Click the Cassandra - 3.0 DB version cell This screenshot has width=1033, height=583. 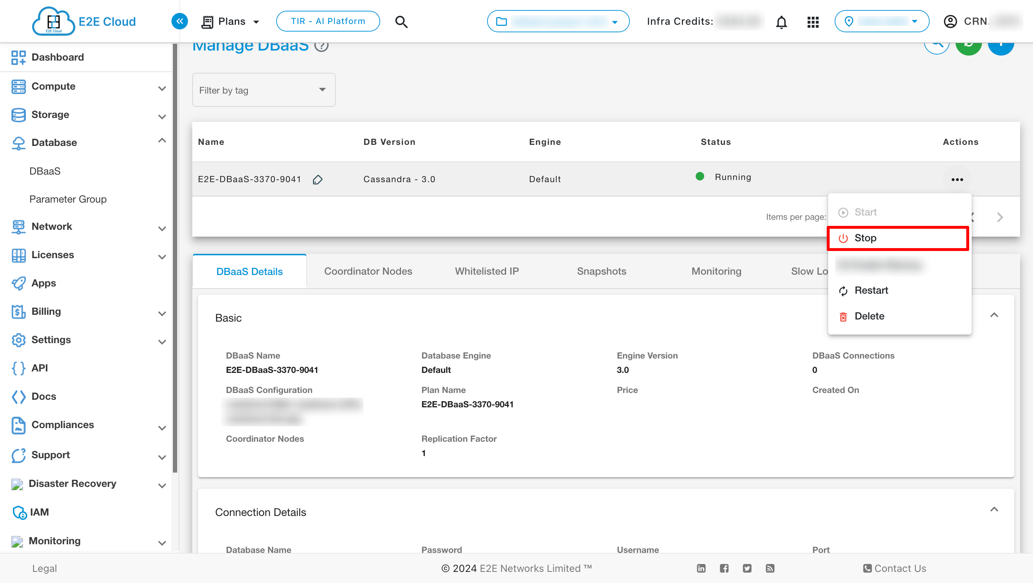point(399,179)
